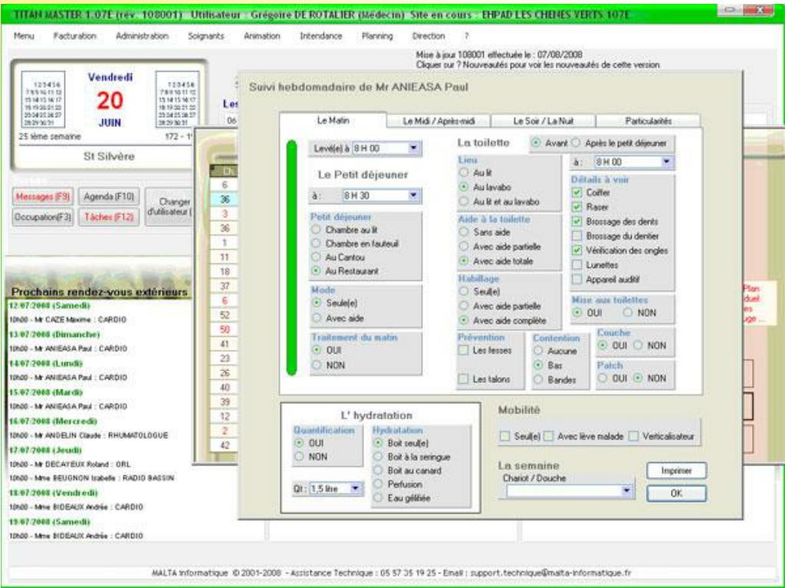The image size is (785, 588).
Task: Click the Messages (F9) button
Action: click(x=43, y=197)
